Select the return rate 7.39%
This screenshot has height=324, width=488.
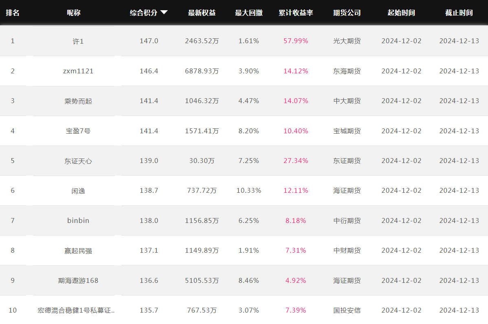click(296, 310)
